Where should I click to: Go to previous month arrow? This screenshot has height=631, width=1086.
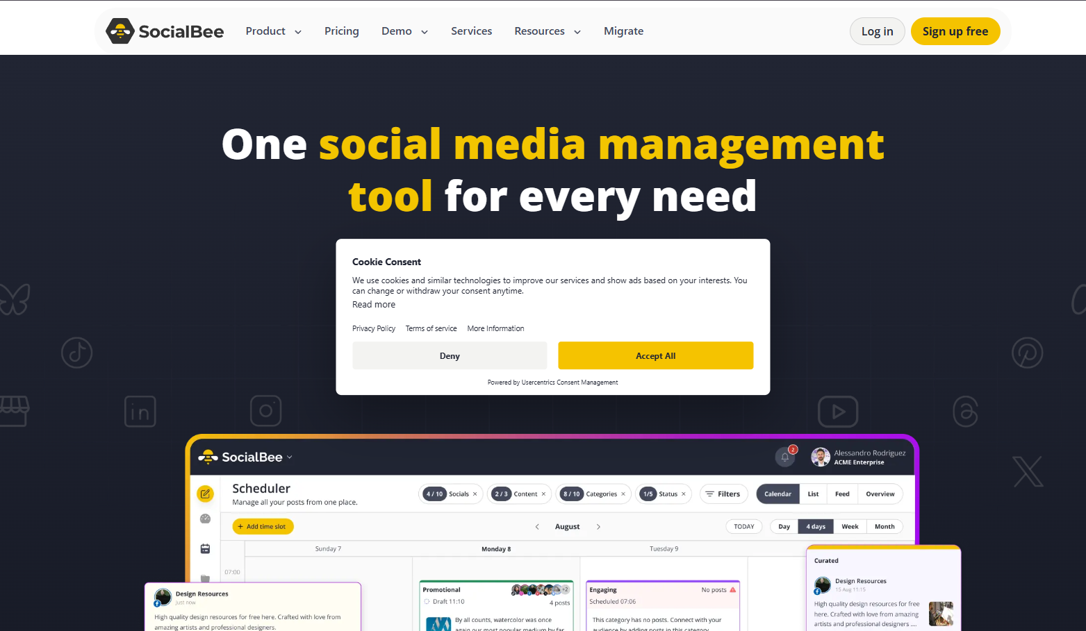coord(537,527)
